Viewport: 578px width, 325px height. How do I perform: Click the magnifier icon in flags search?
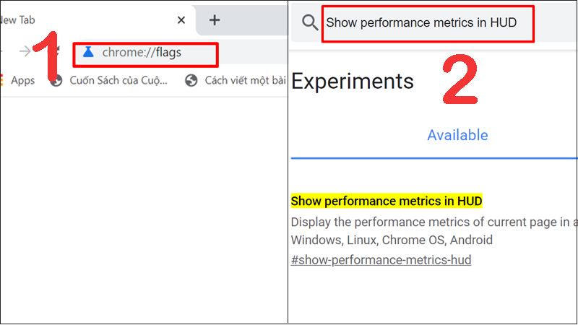click(x=310, y=22)
